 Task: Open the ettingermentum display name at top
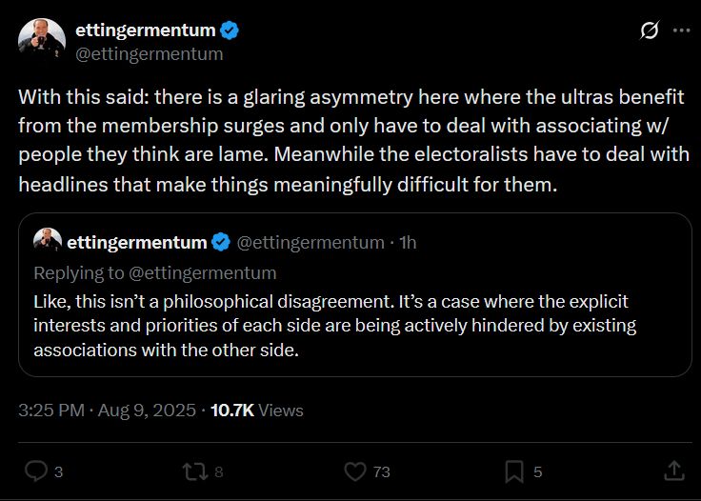[146, 30]
